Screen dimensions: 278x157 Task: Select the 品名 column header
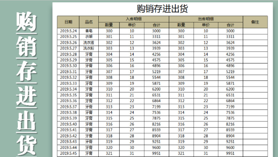pyautogui.click(x=89, y=22)
